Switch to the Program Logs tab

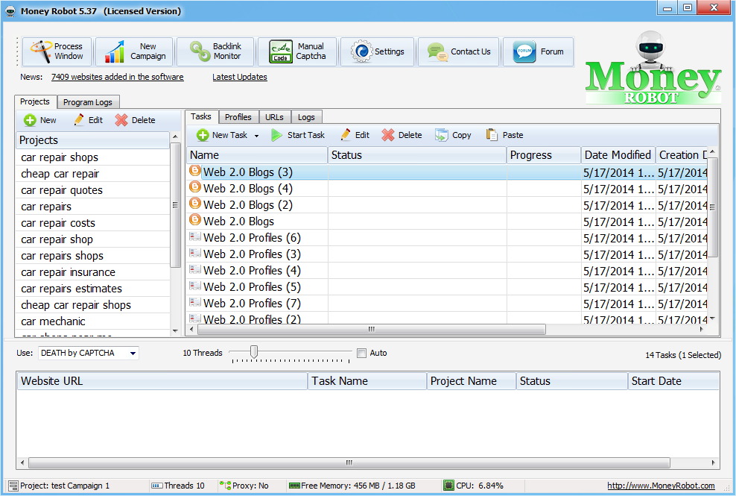88,102
